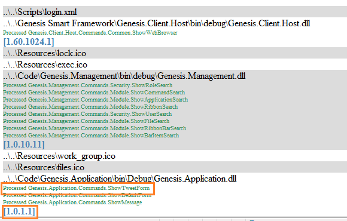The height and width of the screenshot is (221, 347).
Task: Click the Processed Security.ShowRoleSearch line
Action: (x=87, y=85)
